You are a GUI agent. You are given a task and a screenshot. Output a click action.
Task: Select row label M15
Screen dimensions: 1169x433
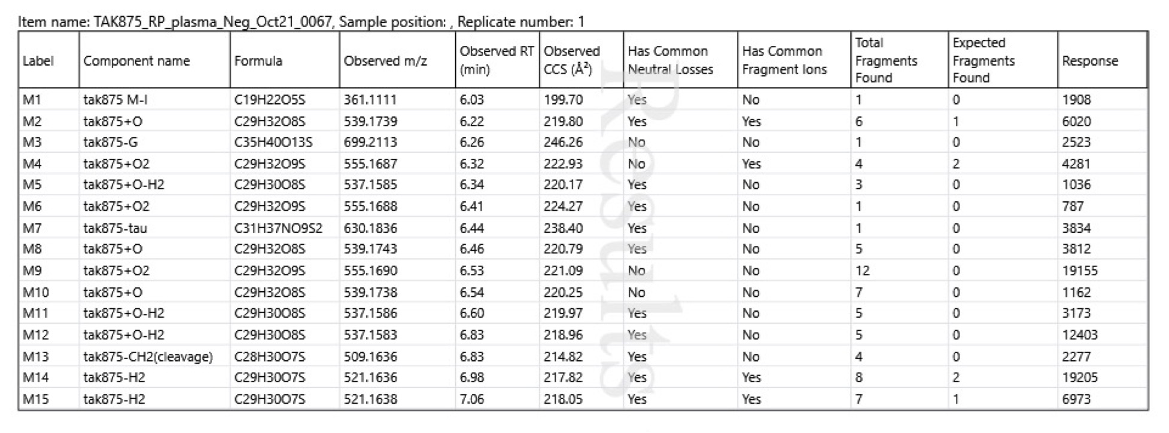(x=35, y=399)
